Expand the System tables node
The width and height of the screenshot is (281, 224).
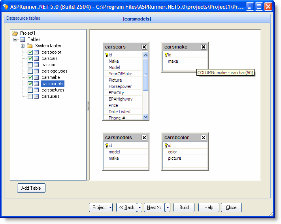point(23,46)
